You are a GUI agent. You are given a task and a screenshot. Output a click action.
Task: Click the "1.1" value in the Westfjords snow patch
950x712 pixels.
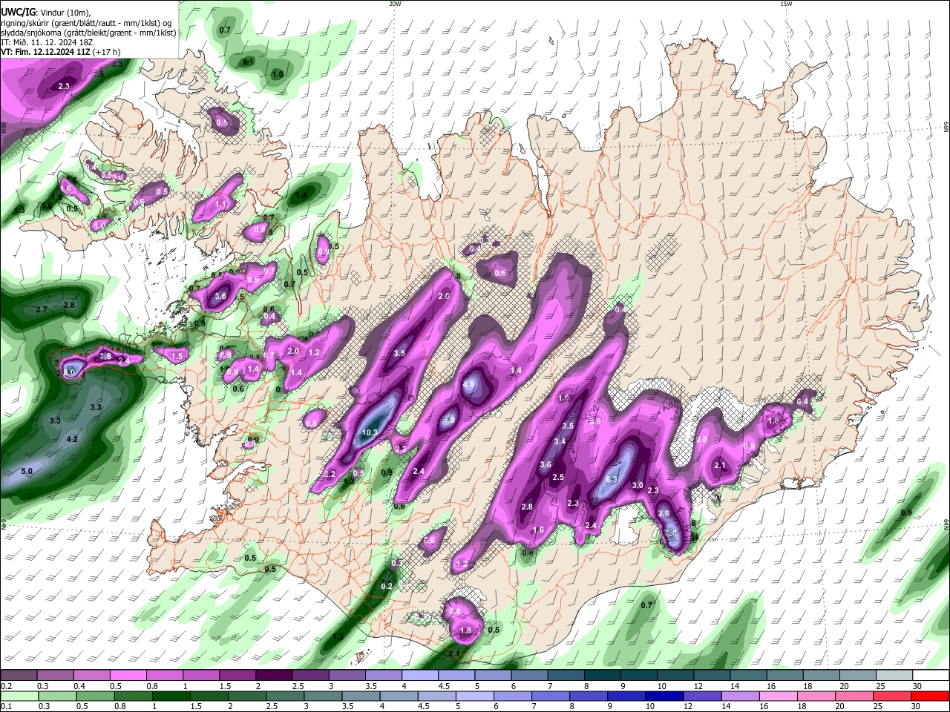coord(220,205)
